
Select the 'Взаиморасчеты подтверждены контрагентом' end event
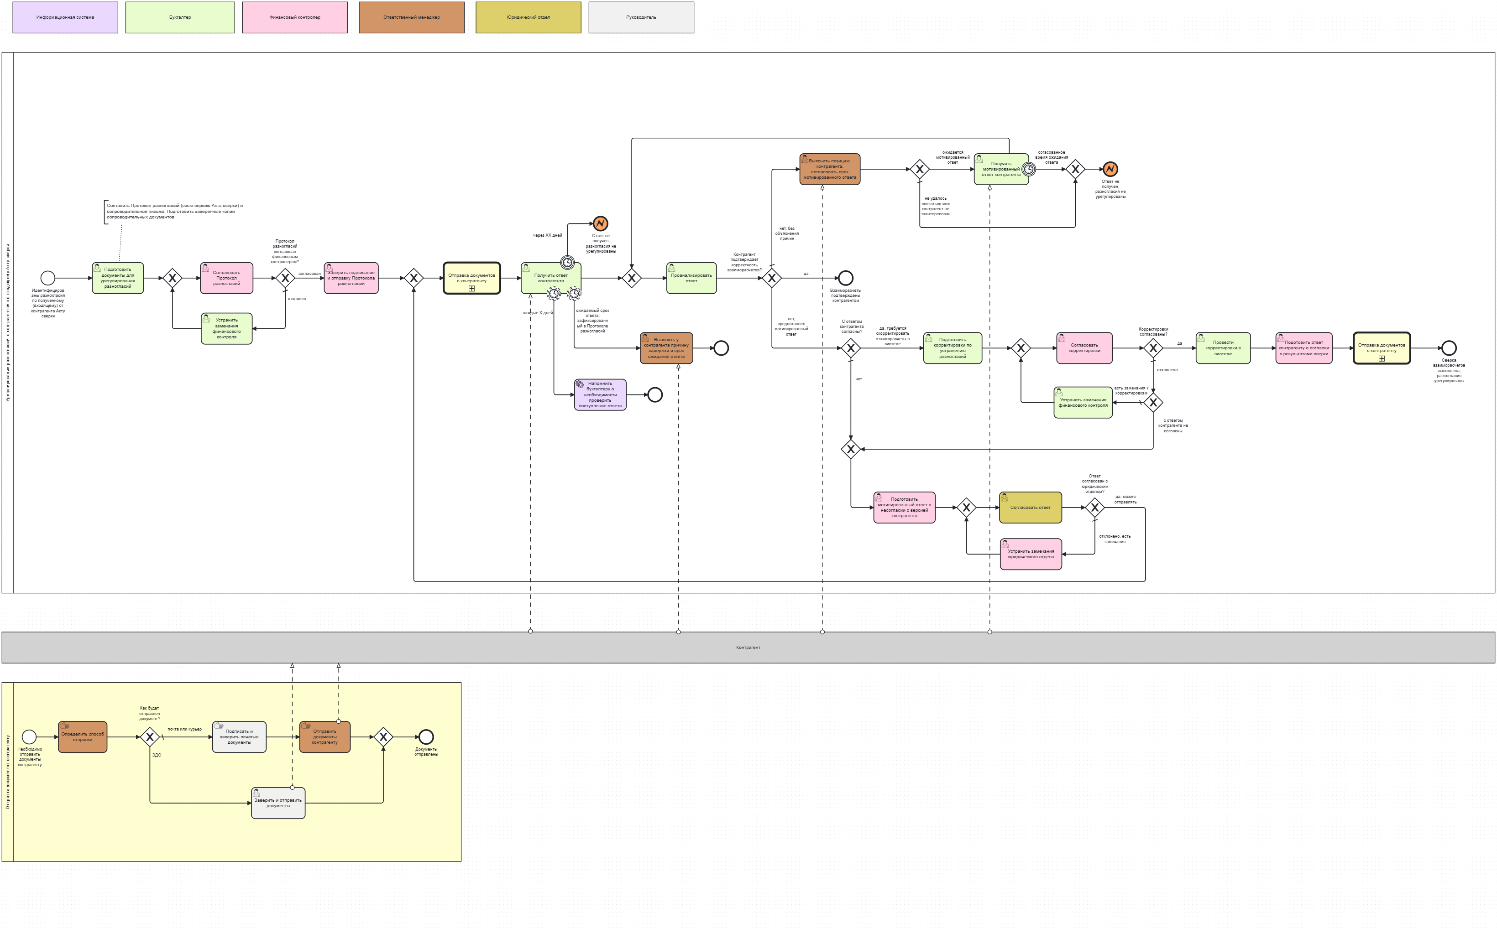tap(845, 278)
